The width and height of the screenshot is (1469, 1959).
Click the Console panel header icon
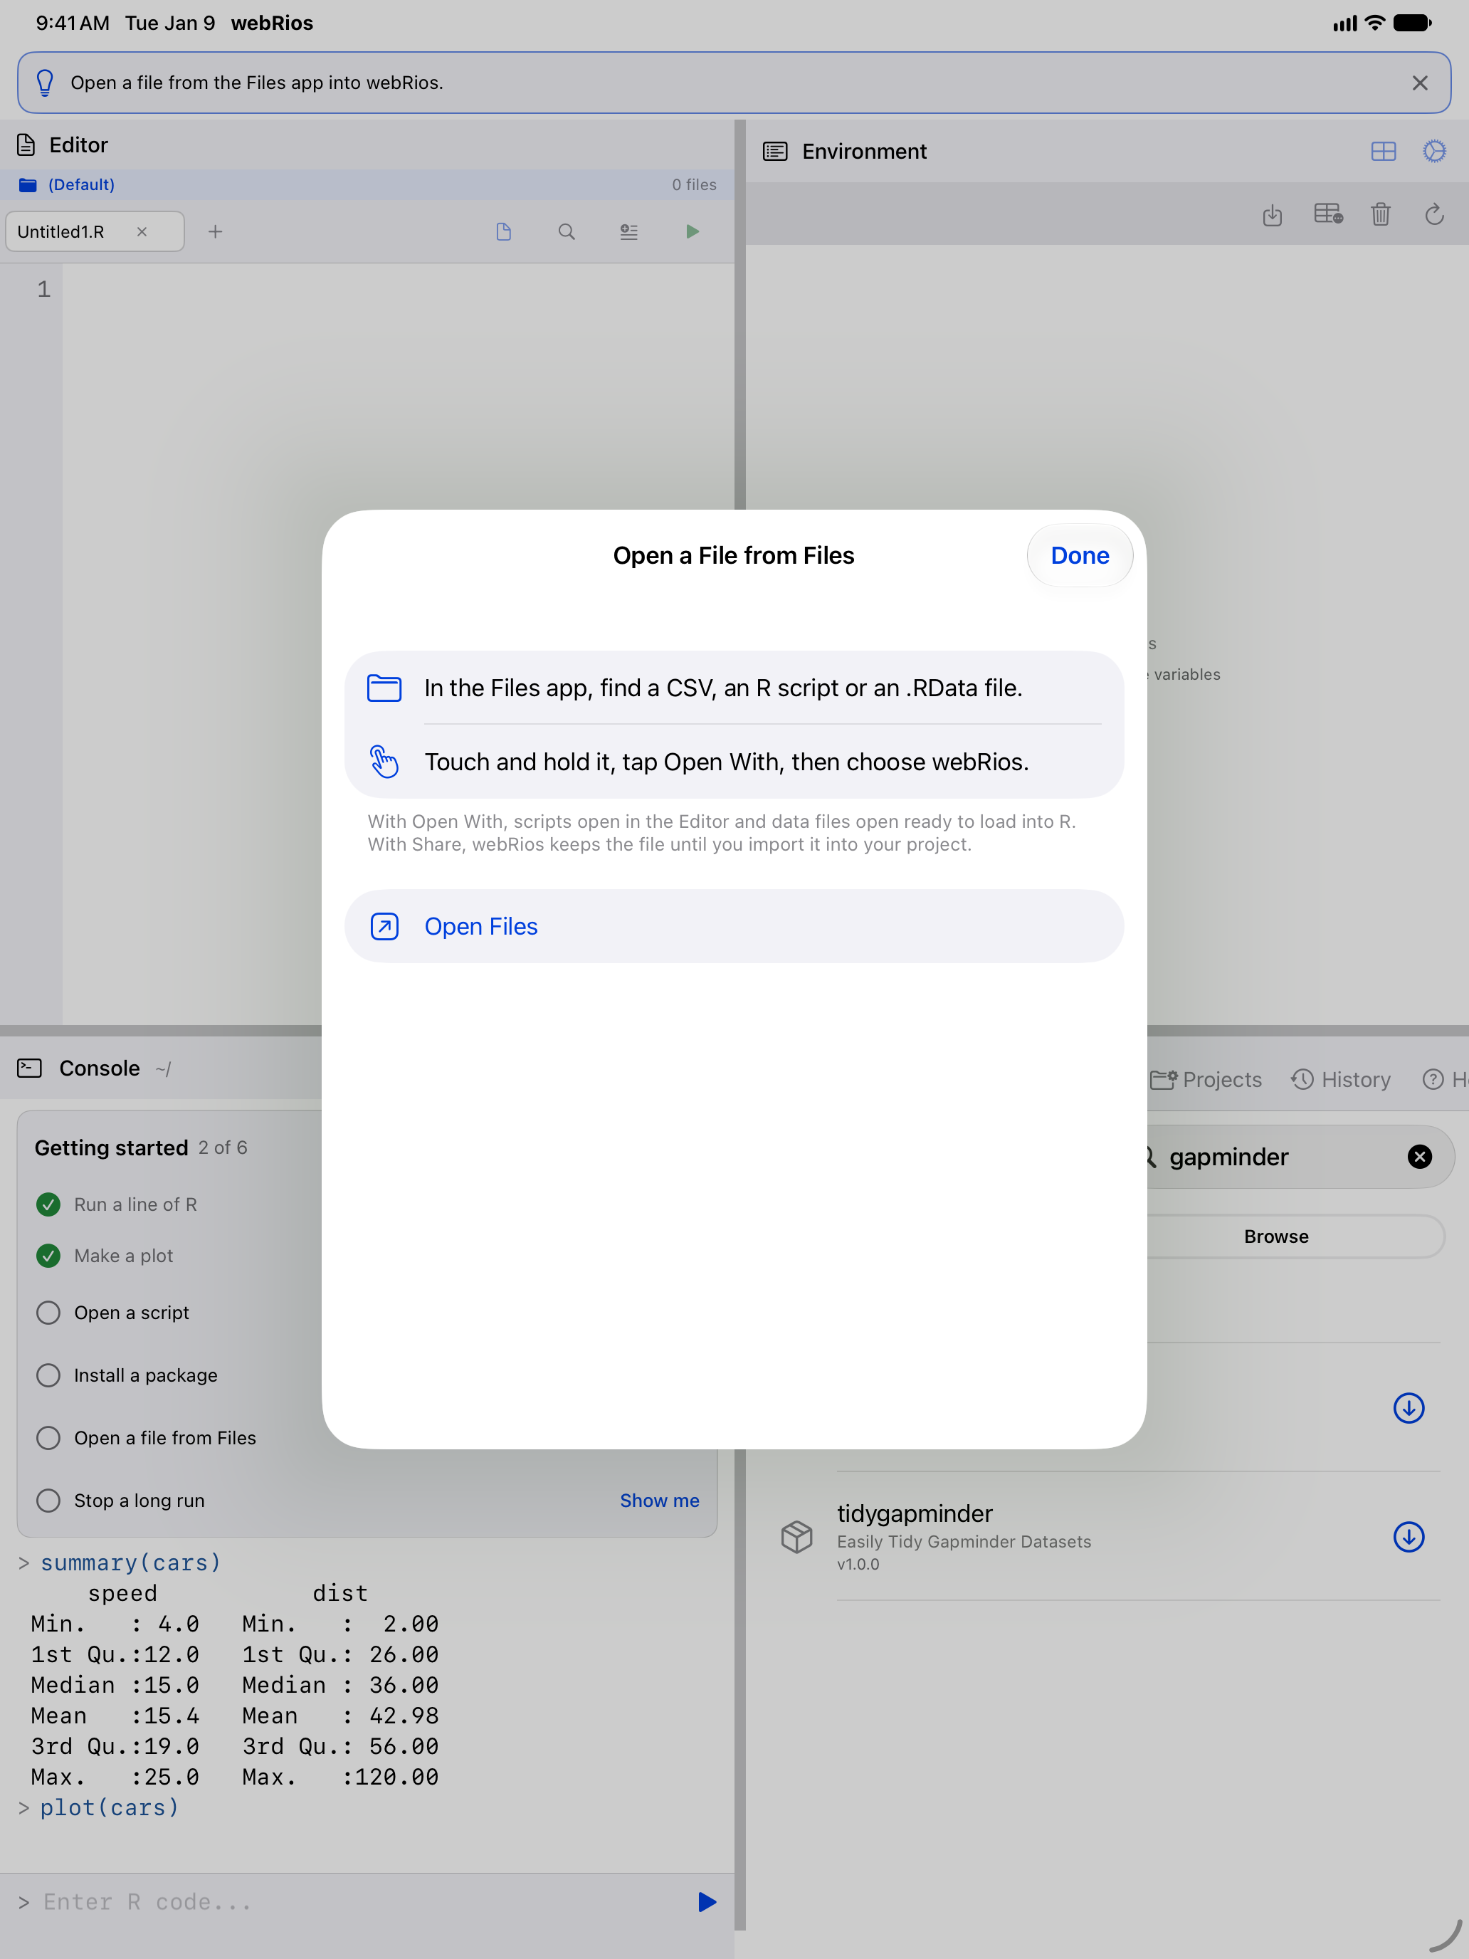tap(29, 1068)
